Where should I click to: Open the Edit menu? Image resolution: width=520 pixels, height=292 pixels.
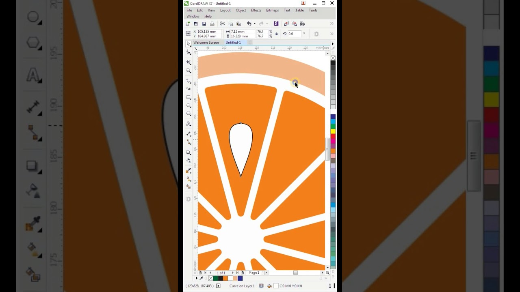[200, 11]
